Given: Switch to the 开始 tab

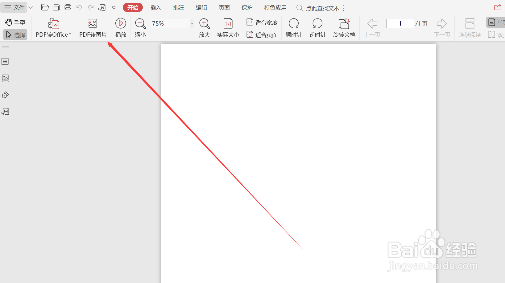Looking at the screenshot, I should click(x=133, y=8).
